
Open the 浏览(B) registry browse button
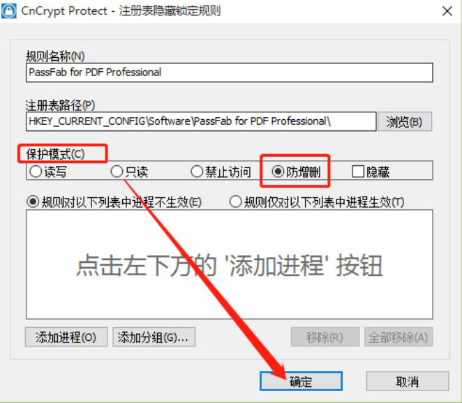pos(405,121)
